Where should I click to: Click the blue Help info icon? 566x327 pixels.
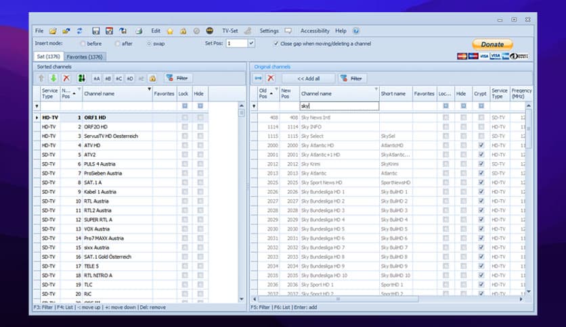click(356, 31)
